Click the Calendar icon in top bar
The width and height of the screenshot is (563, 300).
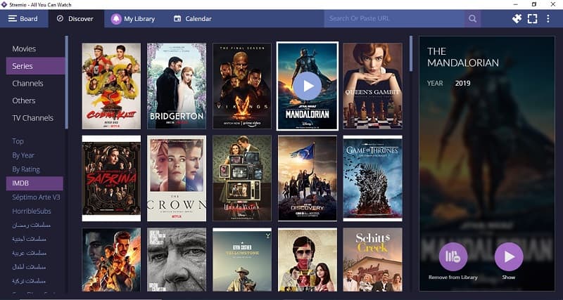tap(177, 19)
